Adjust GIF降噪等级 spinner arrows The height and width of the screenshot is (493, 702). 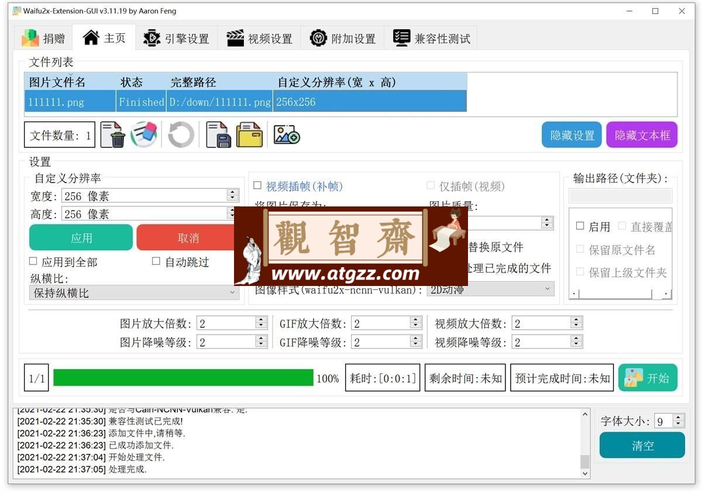416,342
